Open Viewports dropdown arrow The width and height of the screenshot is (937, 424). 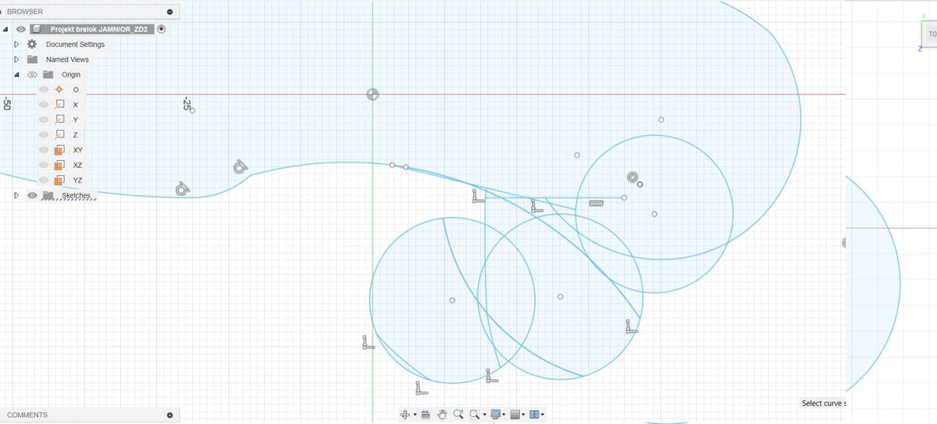pos(543,415)
